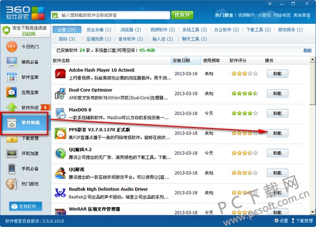Click the QQ旋风4.2 icon
Viewport: 316px width, 227px height.
60,153
